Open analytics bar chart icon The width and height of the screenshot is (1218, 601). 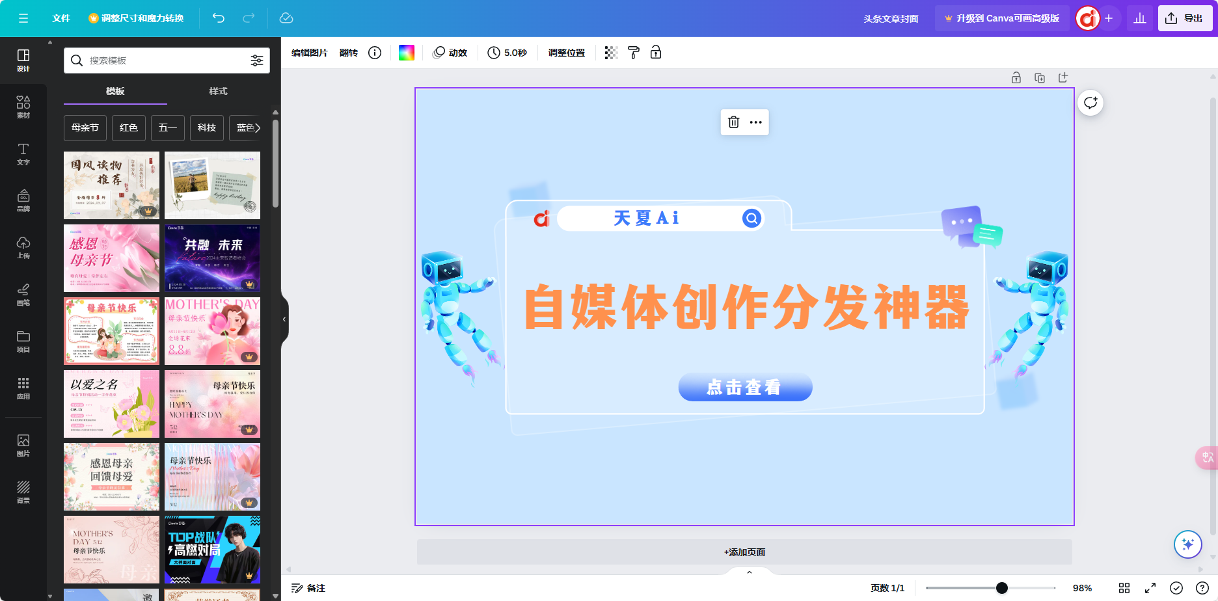1140,18
